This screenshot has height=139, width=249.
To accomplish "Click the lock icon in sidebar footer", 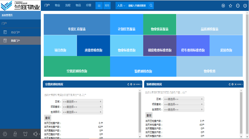I will pos(15,134).
